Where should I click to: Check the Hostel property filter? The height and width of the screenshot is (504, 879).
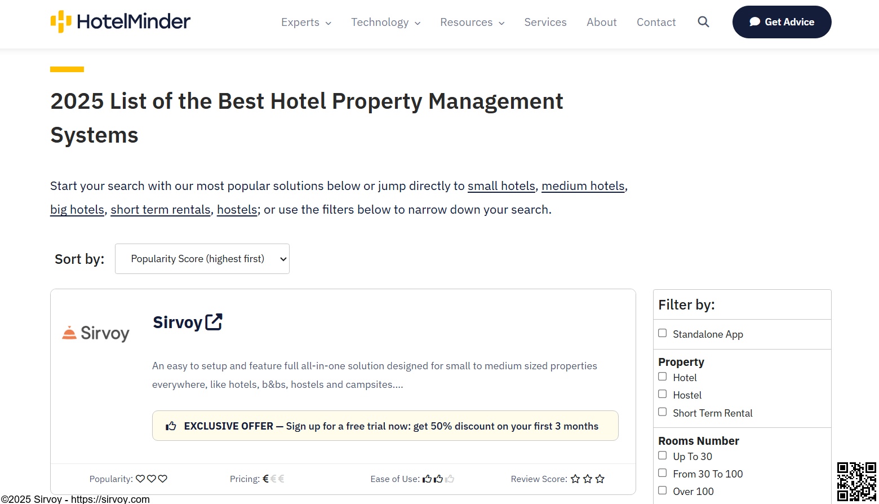tap(663, 394)
